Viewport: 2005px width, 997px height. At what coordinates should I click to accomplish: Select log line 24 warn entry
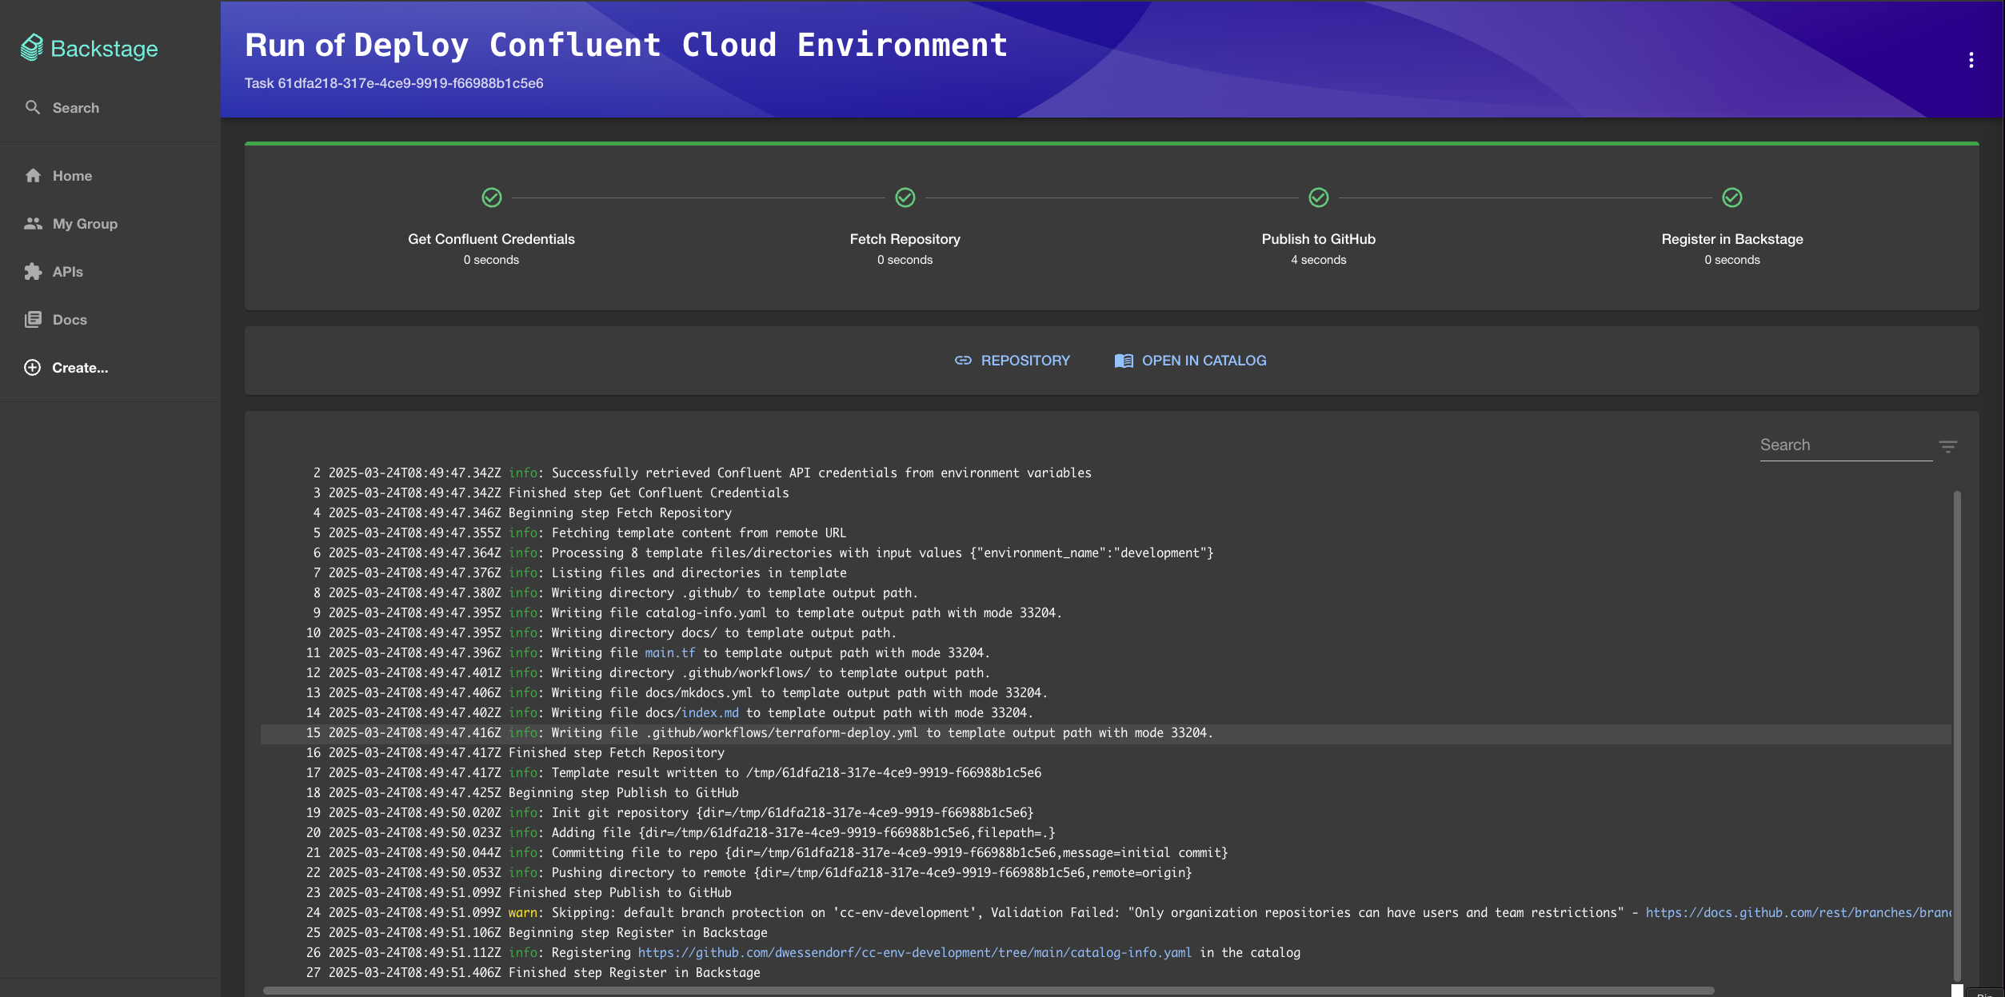coord(1106,912)
